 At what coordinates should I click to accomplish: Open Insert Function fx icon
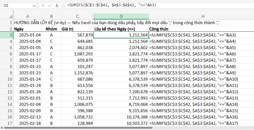pyautogui.click(x=57, y=6)
